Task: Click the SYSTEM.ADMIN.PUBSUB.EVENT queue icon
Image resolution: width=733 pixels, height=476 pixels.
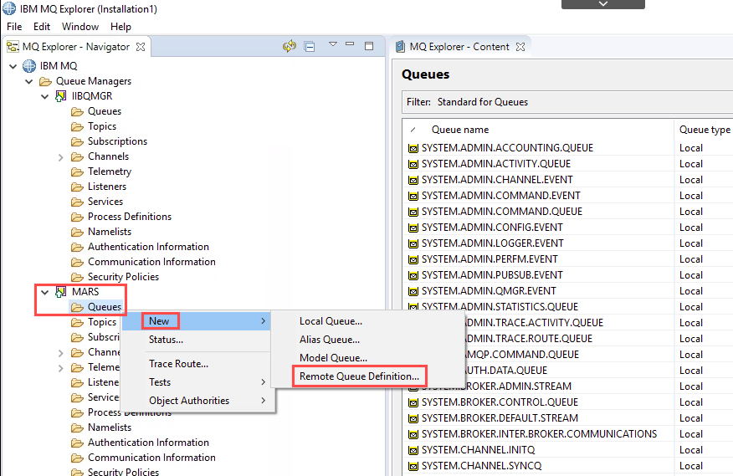Action: click(x=413, y=276)
